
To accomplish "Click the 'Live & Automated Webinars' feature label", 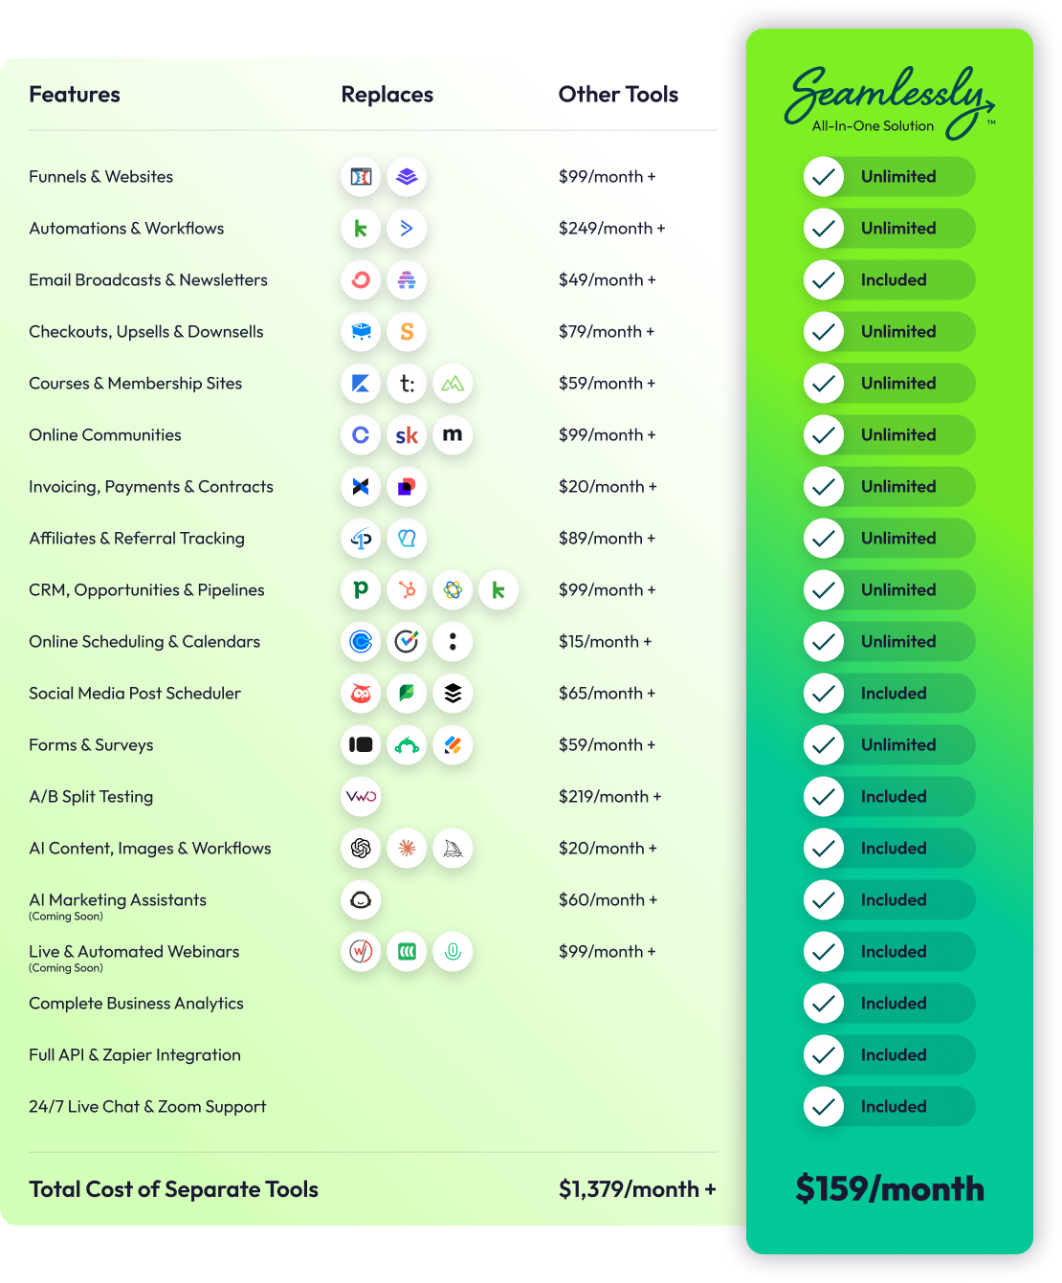I will [134, 952].
